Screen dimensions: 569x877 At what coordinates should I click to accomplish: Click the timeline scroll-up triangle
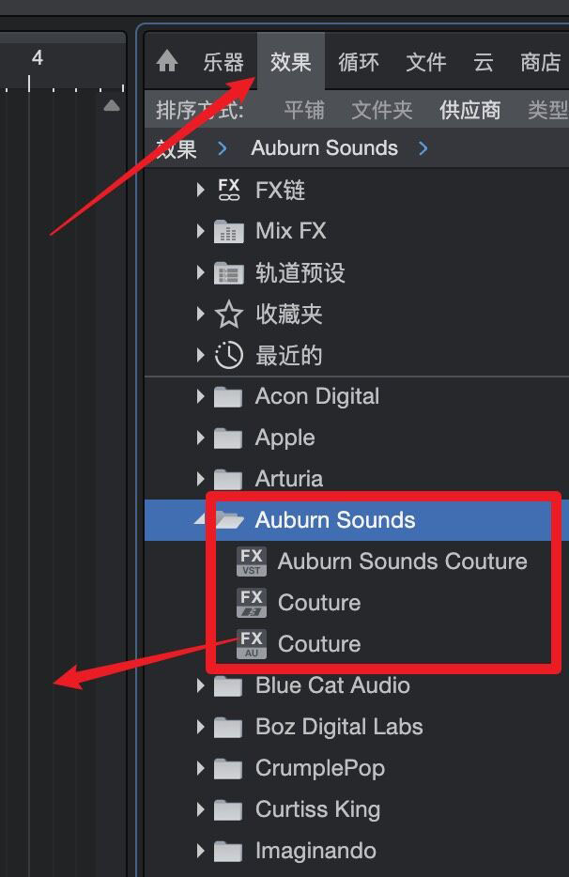coord(112,105)
